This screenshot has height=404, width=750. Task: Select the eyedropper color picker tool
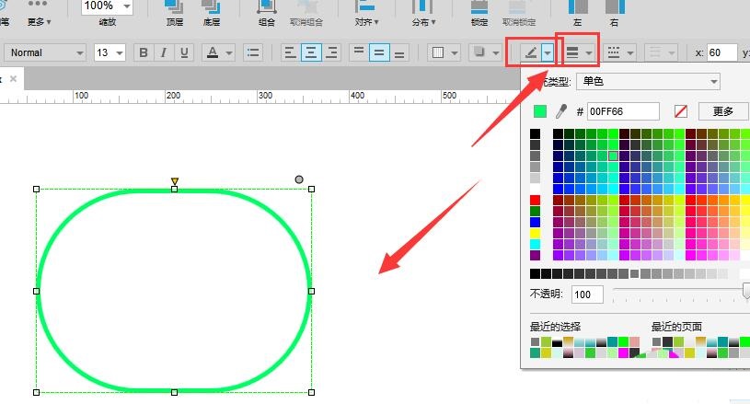[x=560, y=111]
